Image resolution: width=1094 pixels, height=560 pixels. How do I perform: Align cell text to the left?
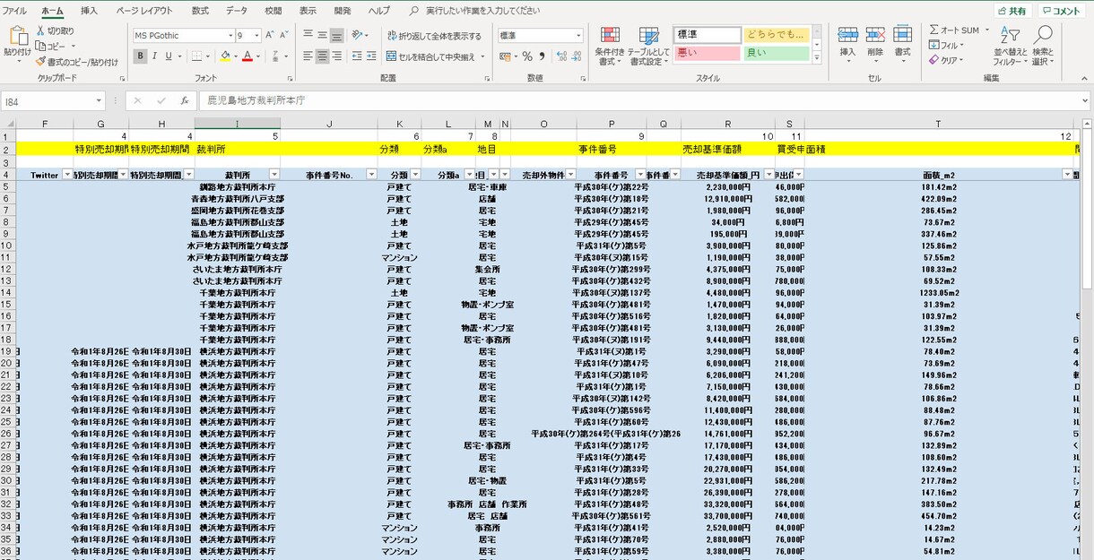308,56
